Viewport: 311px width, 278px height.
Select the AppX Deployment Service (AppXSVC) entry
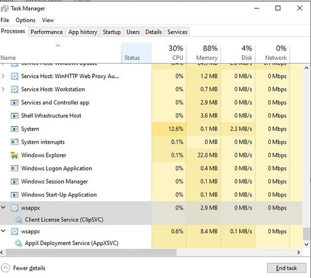tap(72, 243)
